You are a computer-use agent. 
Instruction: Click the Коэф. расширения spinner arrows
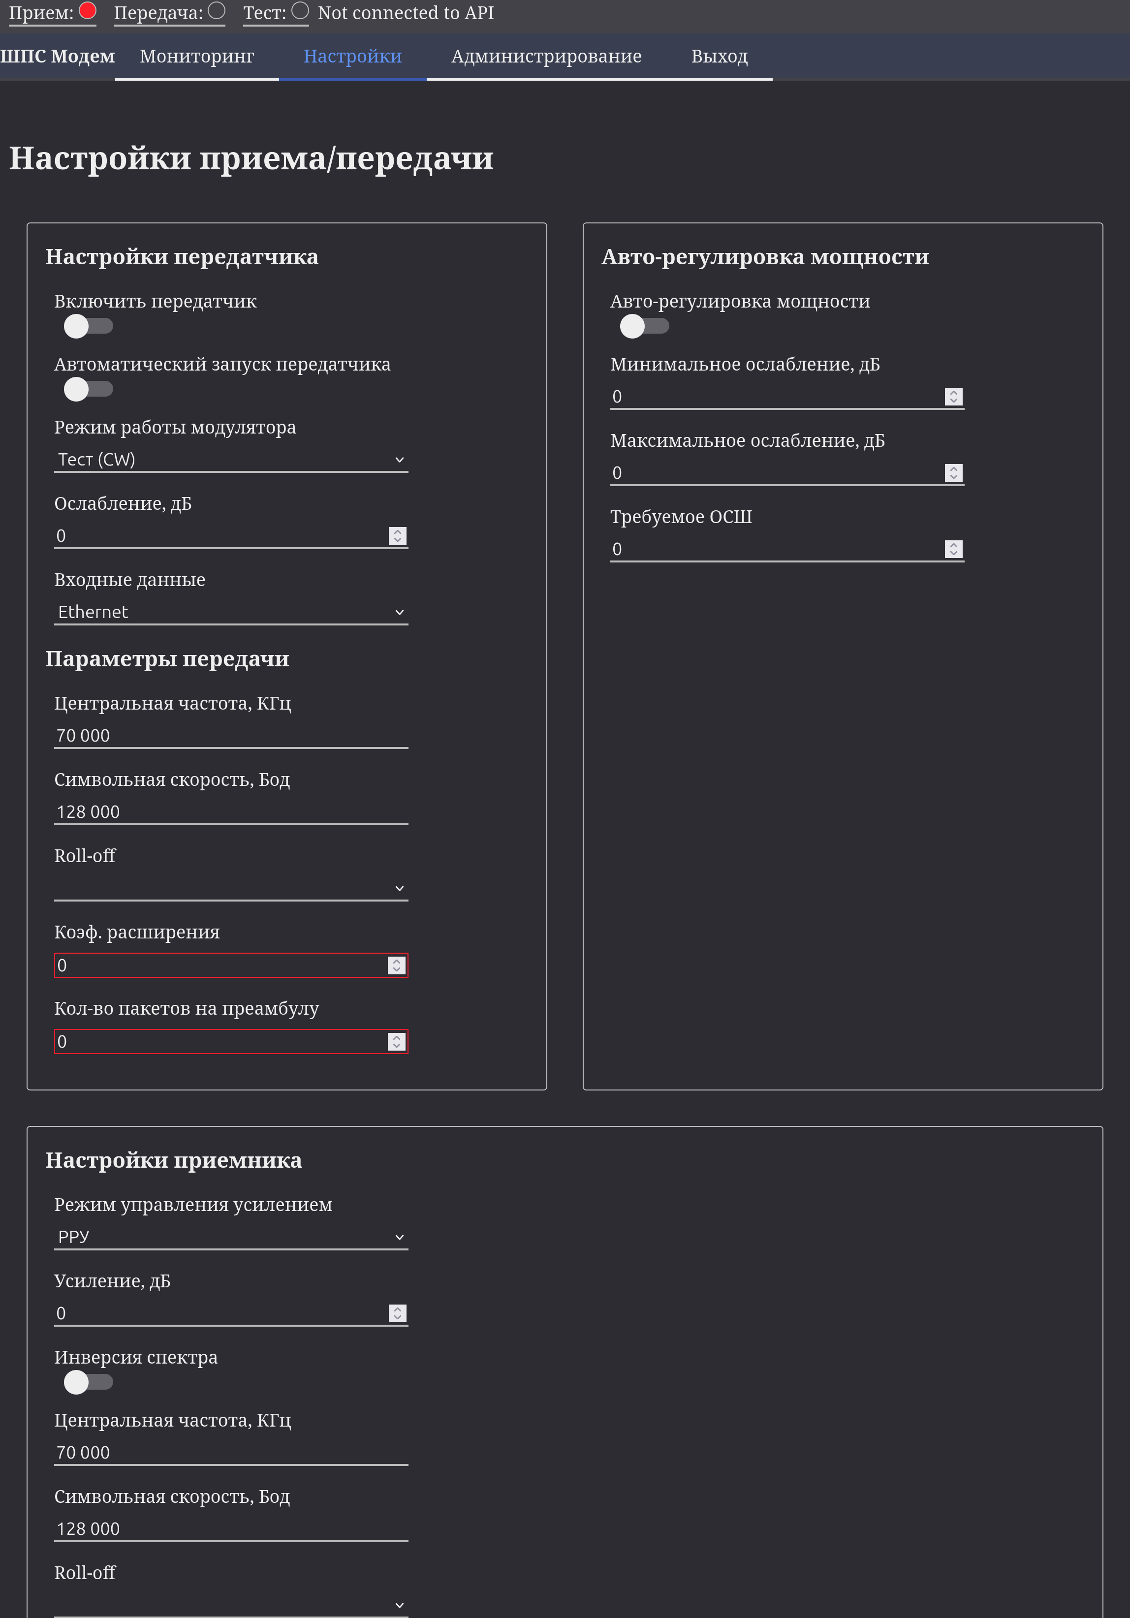pos(396,965)
